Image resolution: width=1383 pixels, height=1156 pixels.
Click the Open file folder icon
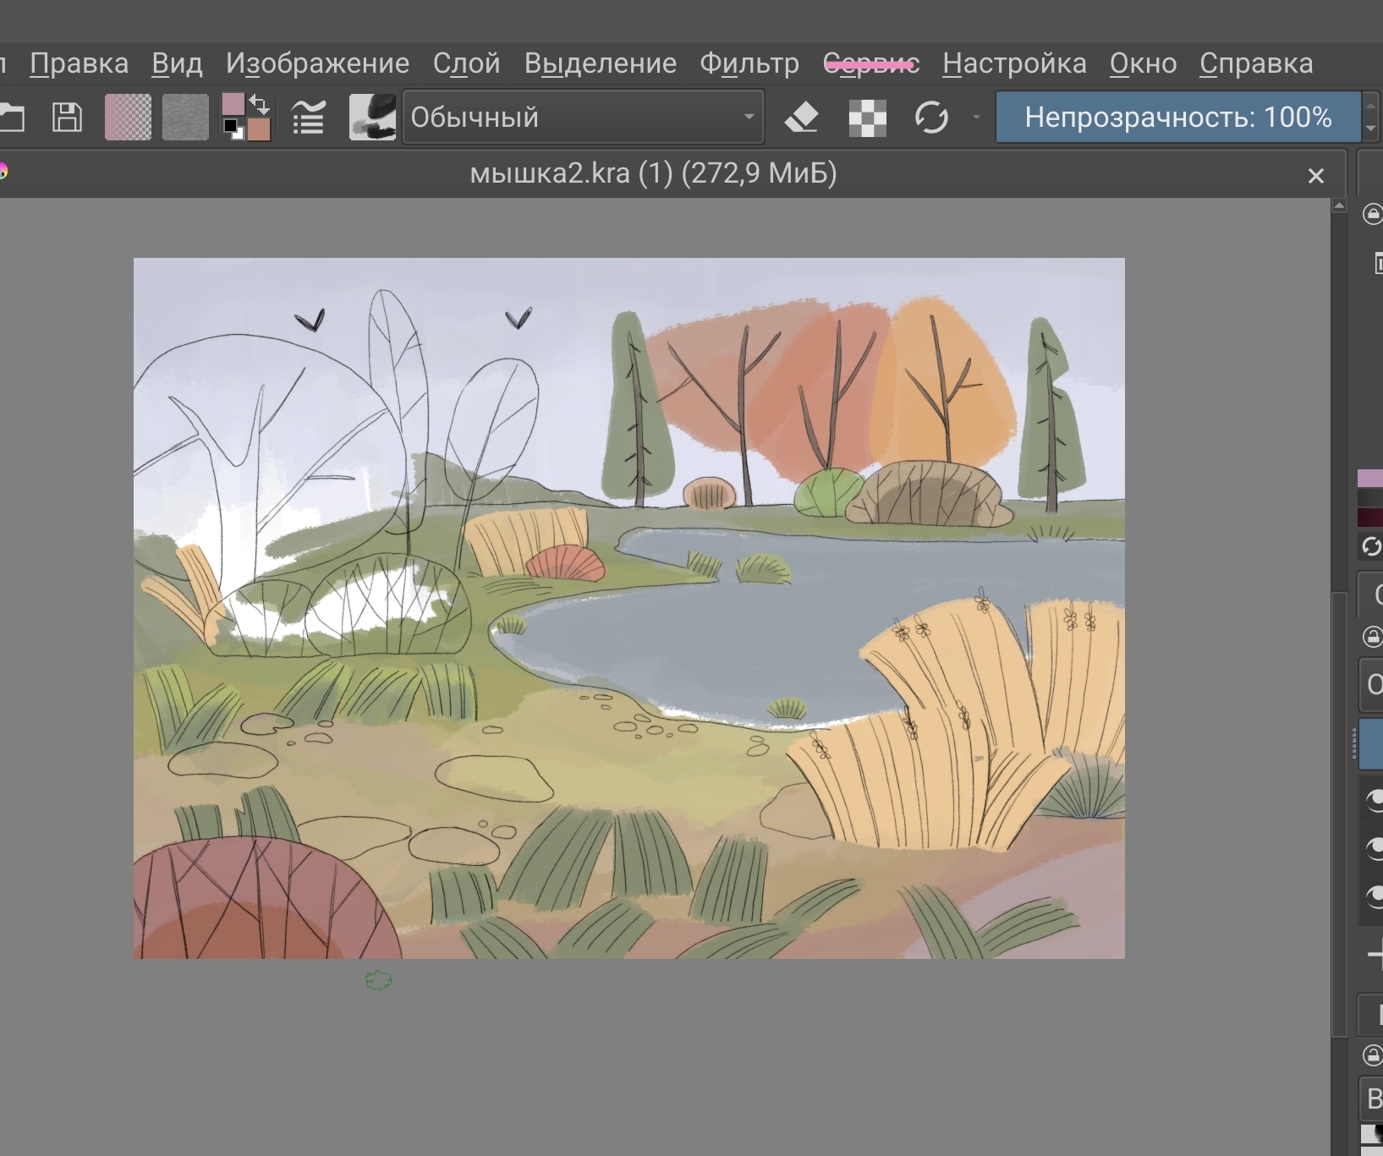point(12,117)
